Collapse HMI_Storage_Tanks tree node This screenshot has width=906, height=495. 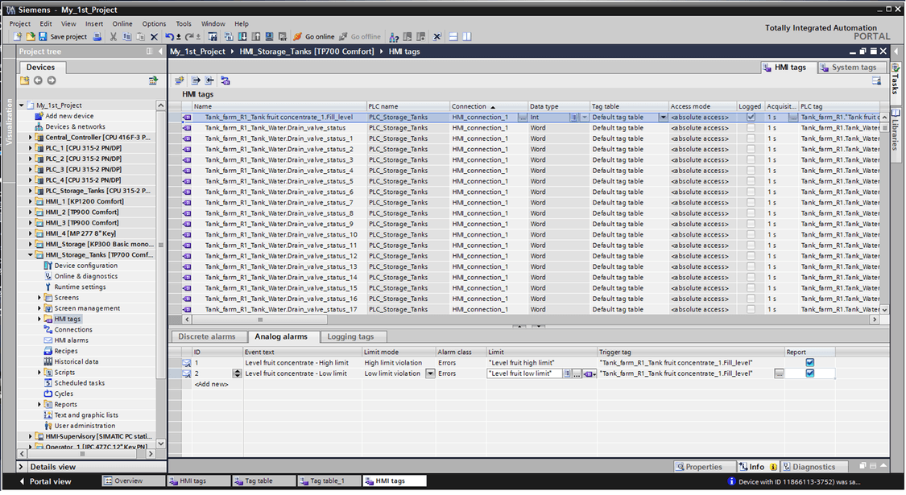coord(30,254)
